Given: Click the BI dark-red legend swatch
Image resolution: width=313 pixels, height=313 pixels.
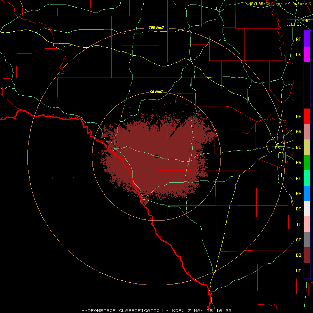Looking at the screenshot, I should tap(307, 255).
